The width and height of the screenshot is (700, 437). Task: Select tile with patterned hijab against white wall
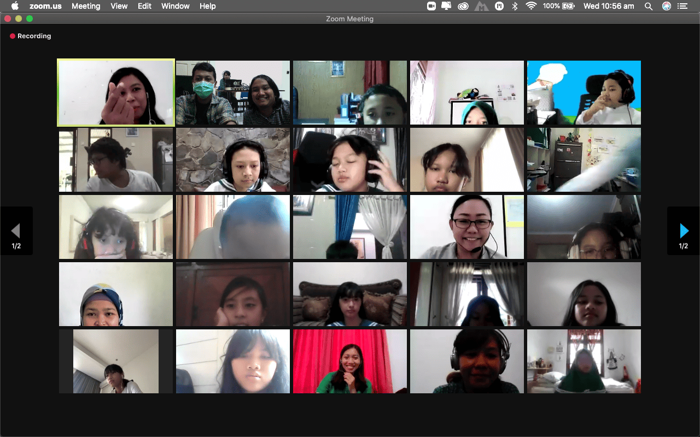(116, 294)
